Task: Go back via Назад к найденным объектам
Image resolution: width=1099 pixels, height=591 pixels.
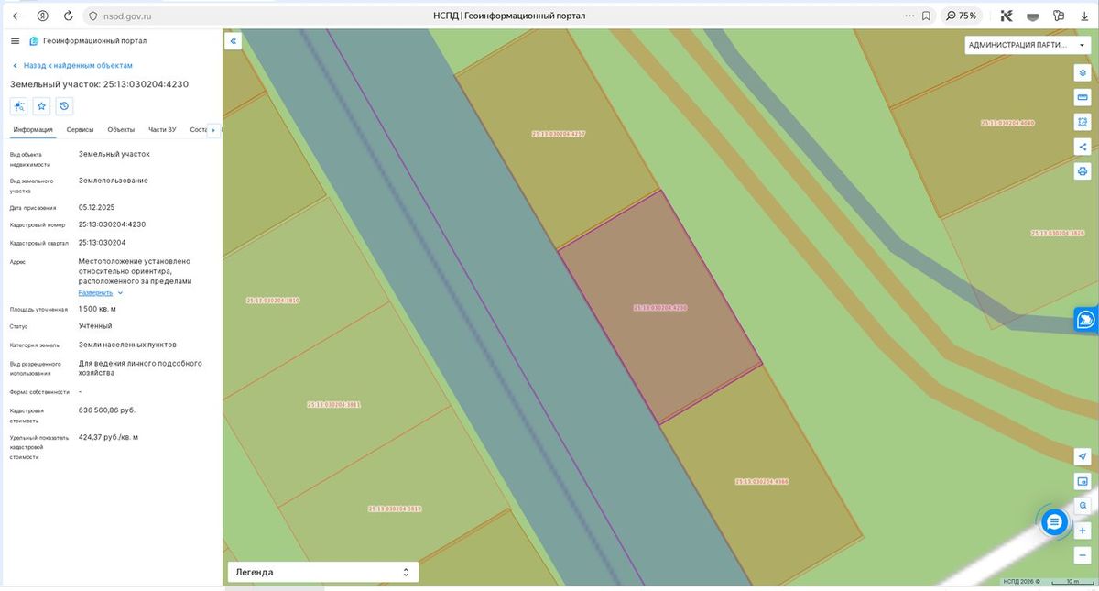Action: pos(72,66)
